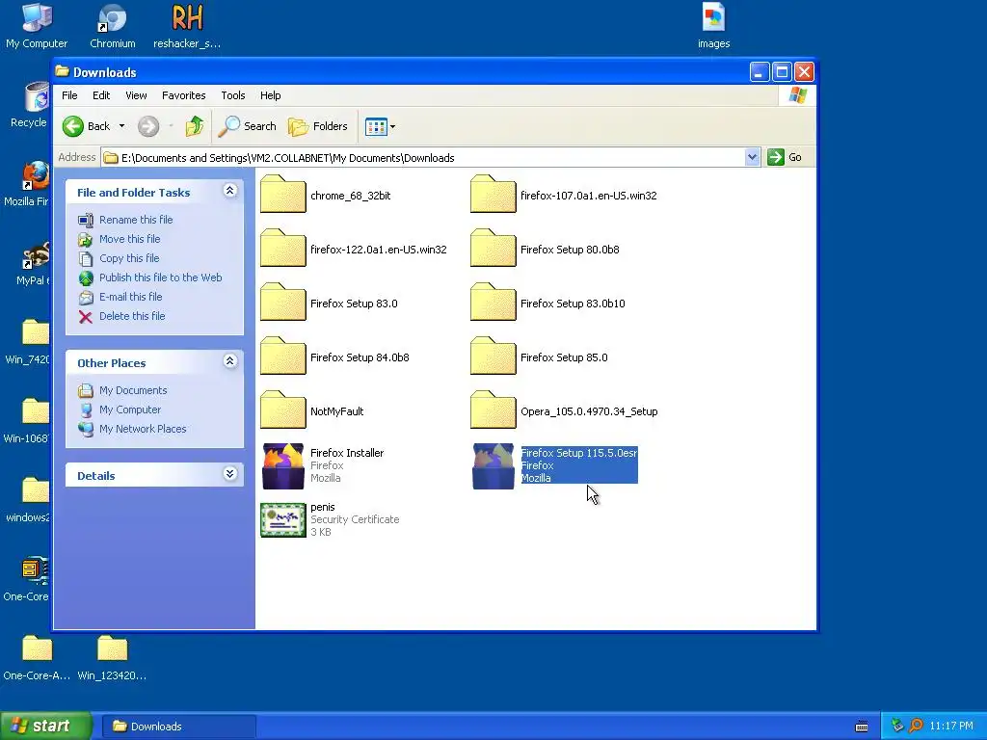Select the chrome_68_32bit folder icon
Viewport: 987px width, 740px height.
pos(283,195)
